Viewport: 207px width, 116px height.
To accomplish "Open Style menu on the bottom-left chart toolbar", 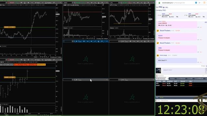I will pos(38,60).
